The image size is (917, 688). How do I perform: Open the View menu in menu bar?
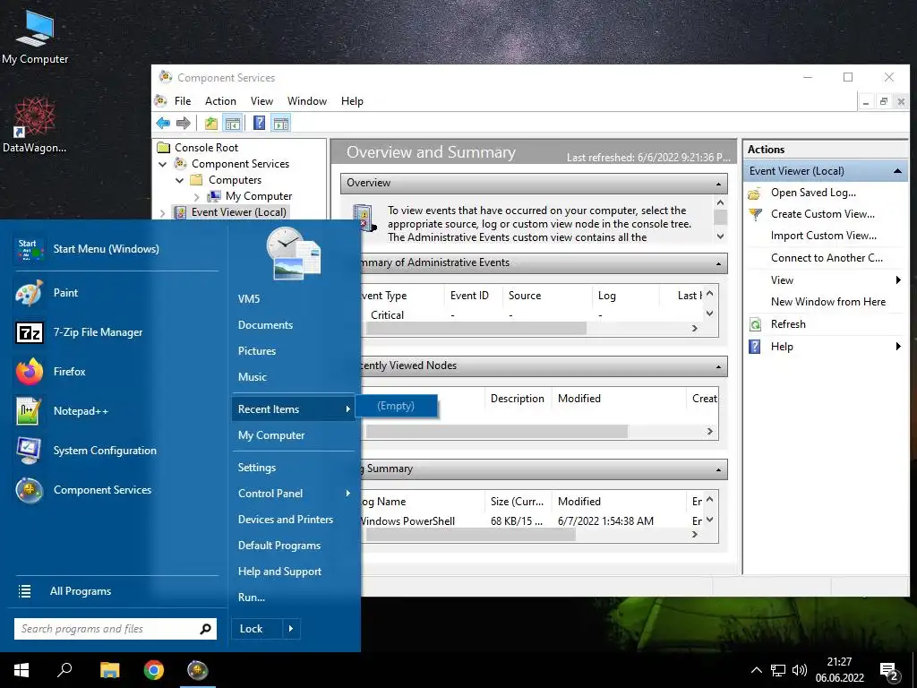[x=262, y=100]
